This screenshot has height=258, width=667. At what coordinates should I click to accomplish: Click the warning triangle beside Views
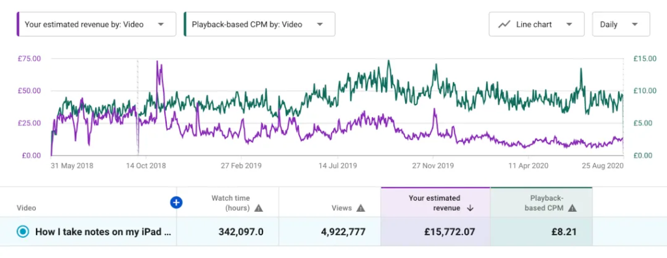pos(361,208)
